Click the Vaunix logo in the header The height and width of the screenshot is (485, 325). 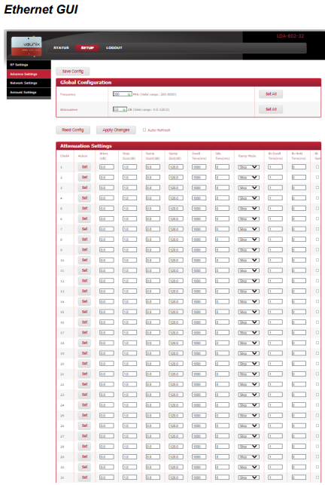[x=26, y=47]
